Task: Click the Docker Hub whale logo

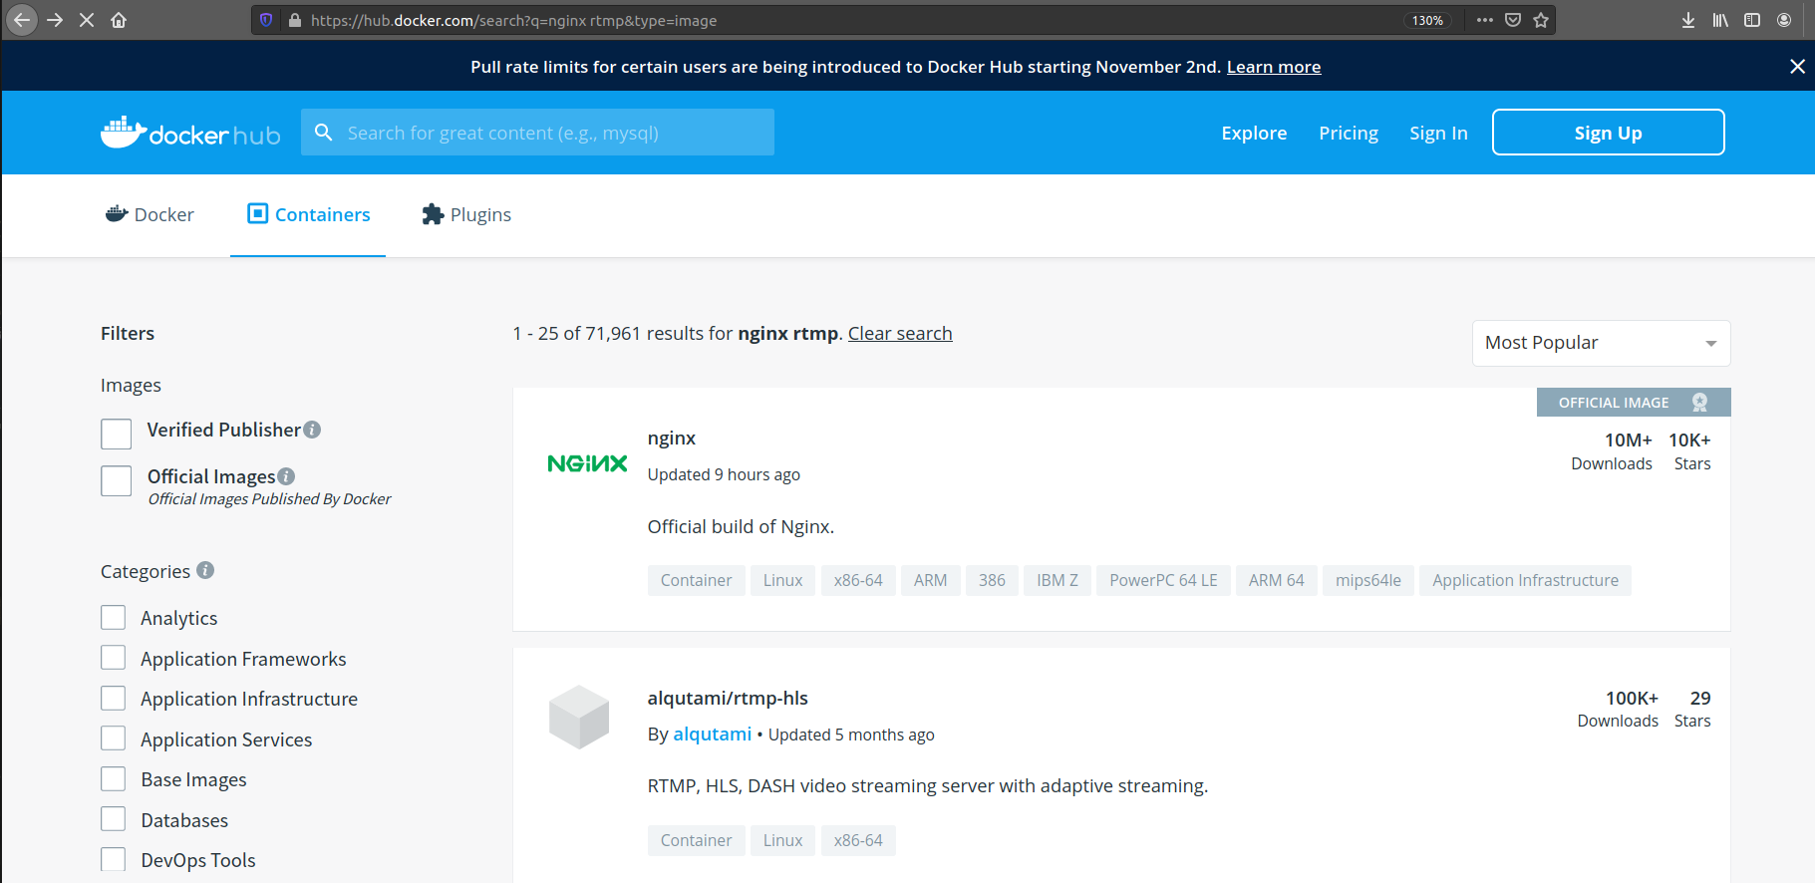Action: [190, 133]
